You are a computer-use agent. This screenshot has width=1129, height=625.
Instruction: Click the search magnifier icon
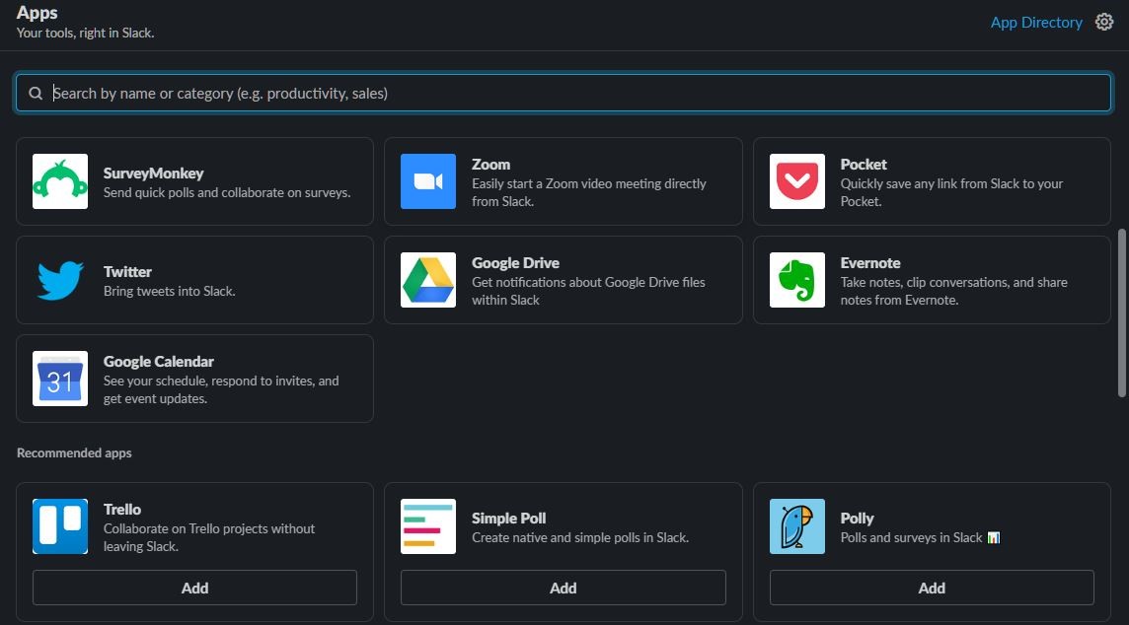point(36,94)
